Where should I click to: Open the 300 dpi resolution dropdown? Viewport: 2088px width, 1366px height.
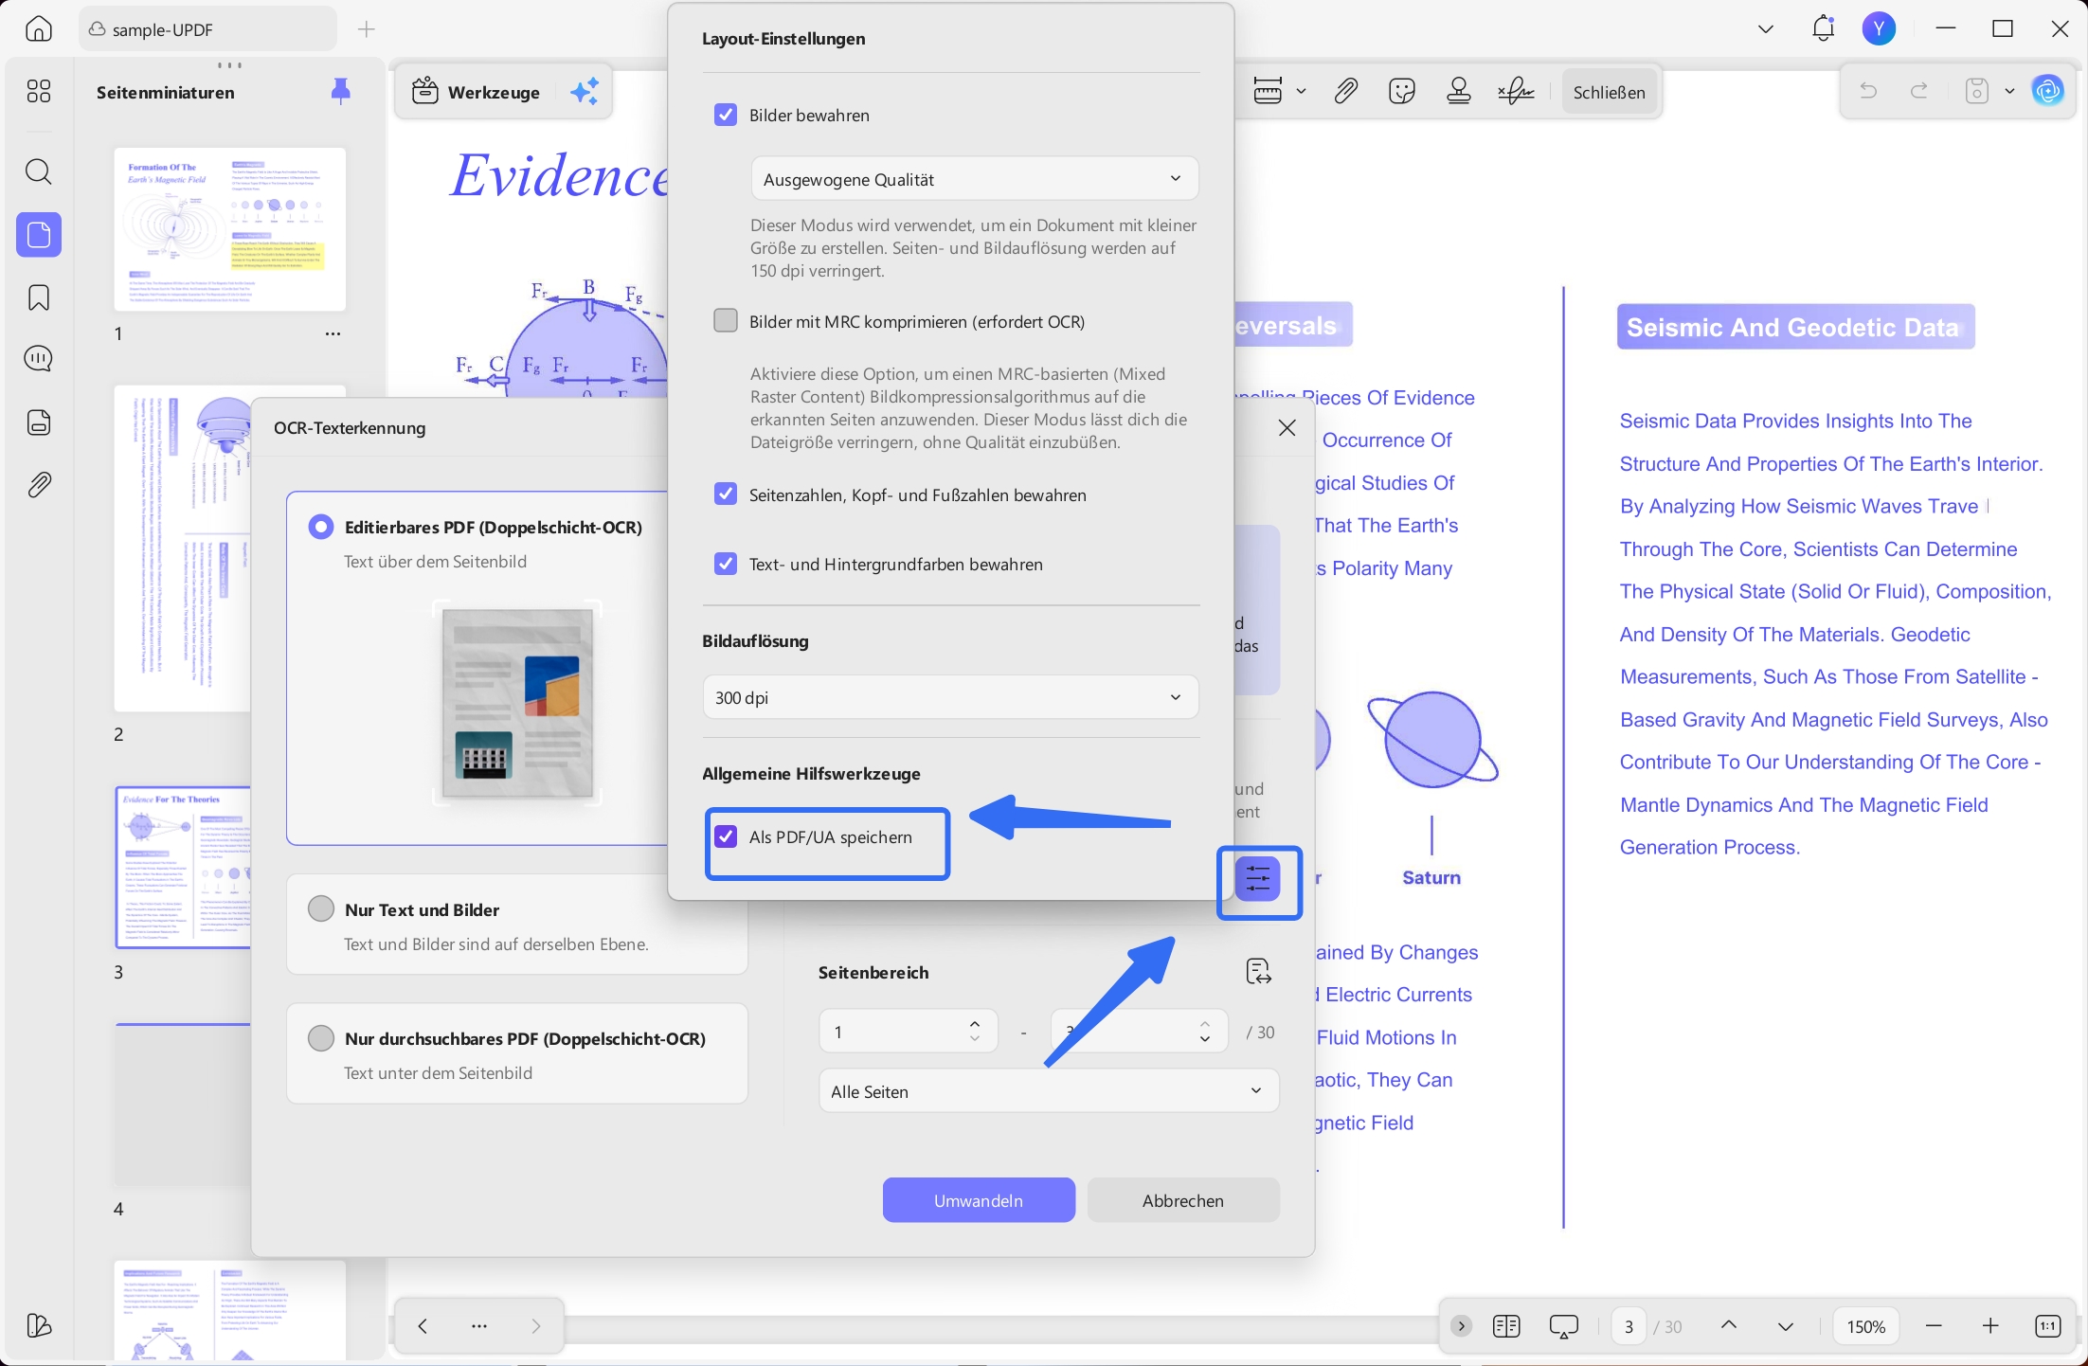[x=951, y=697]
